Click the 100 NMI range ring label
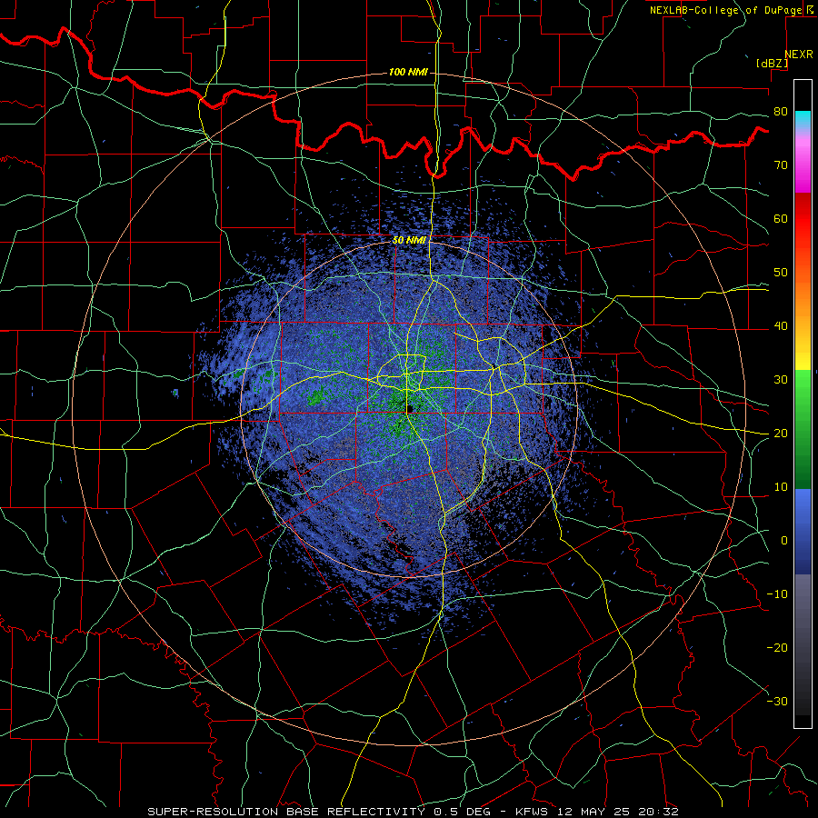 408,72
